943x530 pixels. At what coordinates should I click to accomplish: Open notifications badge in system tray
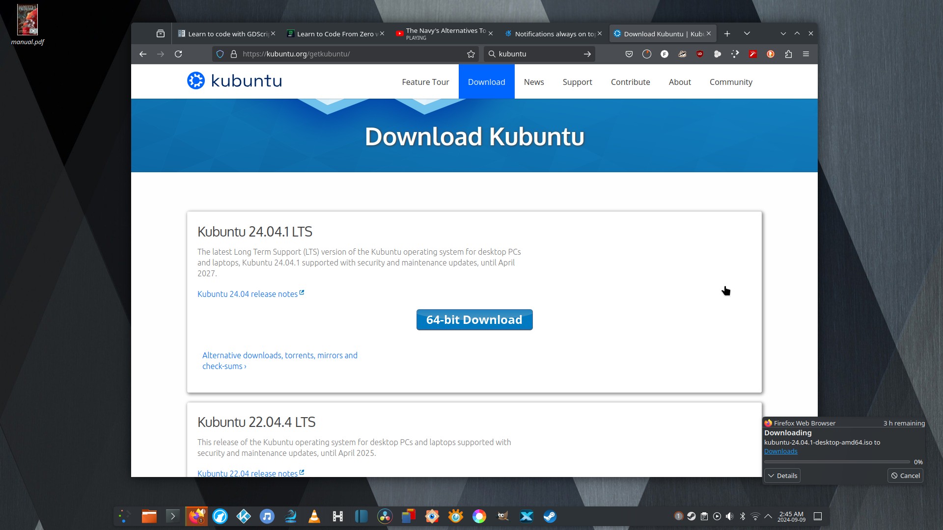click(679, 516)
